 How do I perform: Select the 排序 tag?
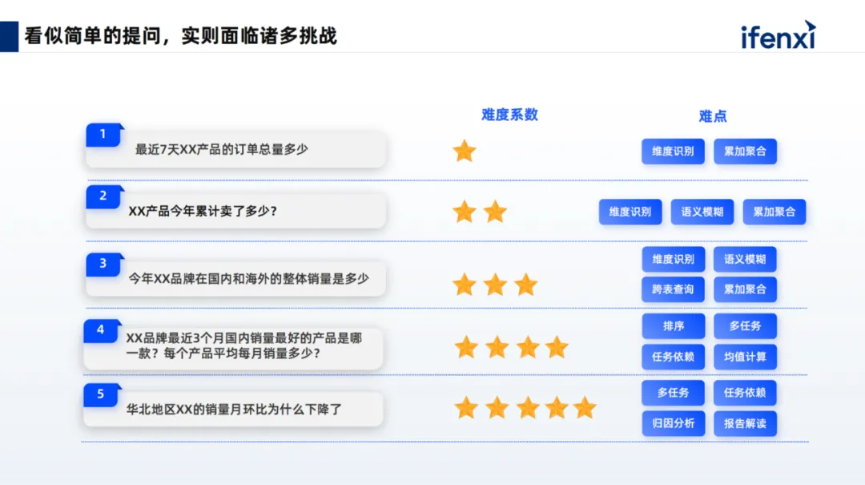click(673, 326)
